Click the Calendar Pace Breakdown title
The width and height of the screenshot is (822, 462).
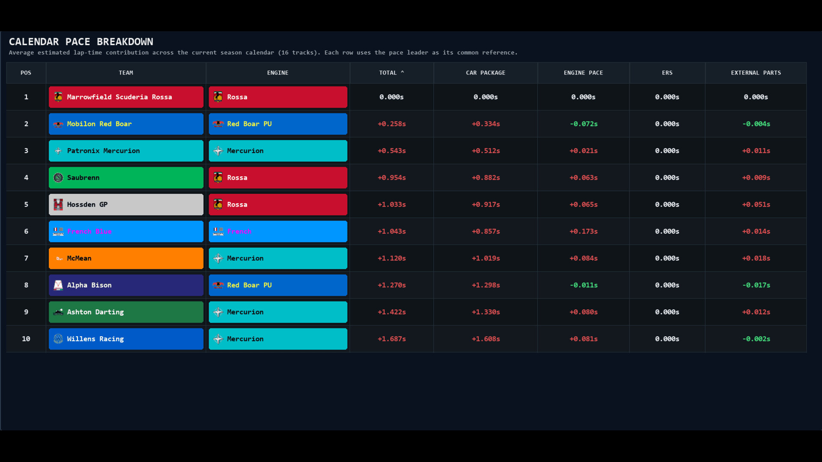coord(81,41)
